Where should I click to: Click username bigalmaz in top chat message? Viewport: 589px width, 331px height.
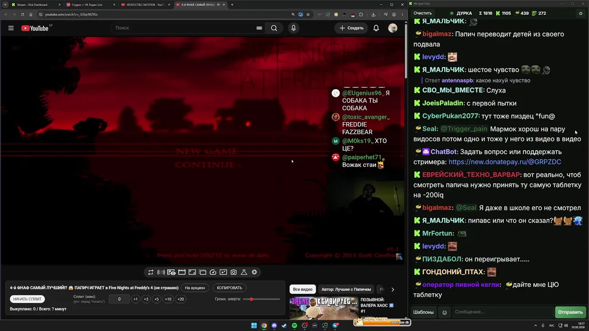coord(437,34)
